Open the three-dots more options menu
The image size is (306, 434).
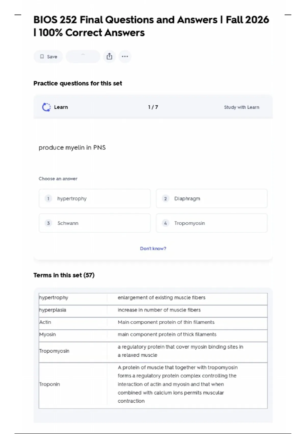[x=125, y=56]
